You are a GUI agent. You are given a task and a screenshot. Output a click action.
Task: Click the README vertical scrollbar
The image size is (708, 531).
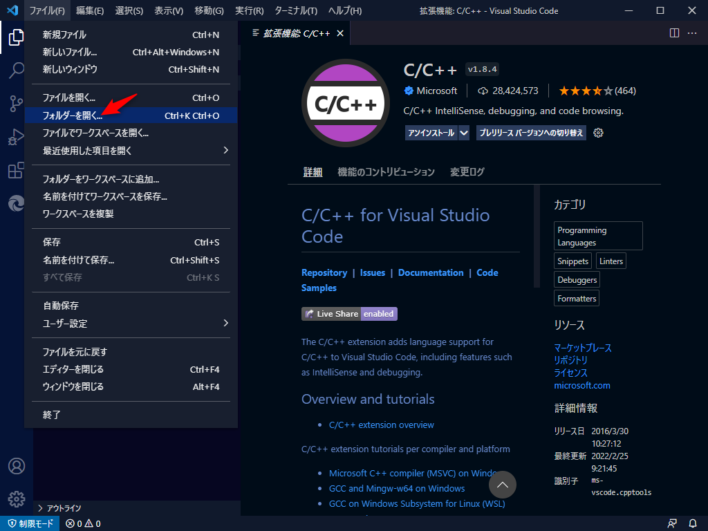(537, 236)
